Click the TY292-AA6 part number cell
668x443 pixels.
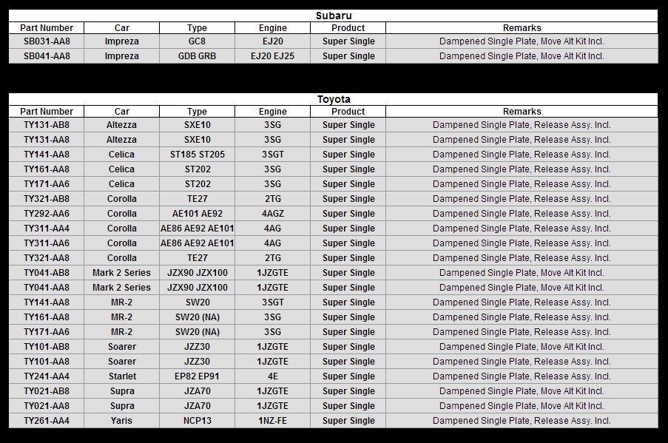pyautogui.click(x=47, y=214)
